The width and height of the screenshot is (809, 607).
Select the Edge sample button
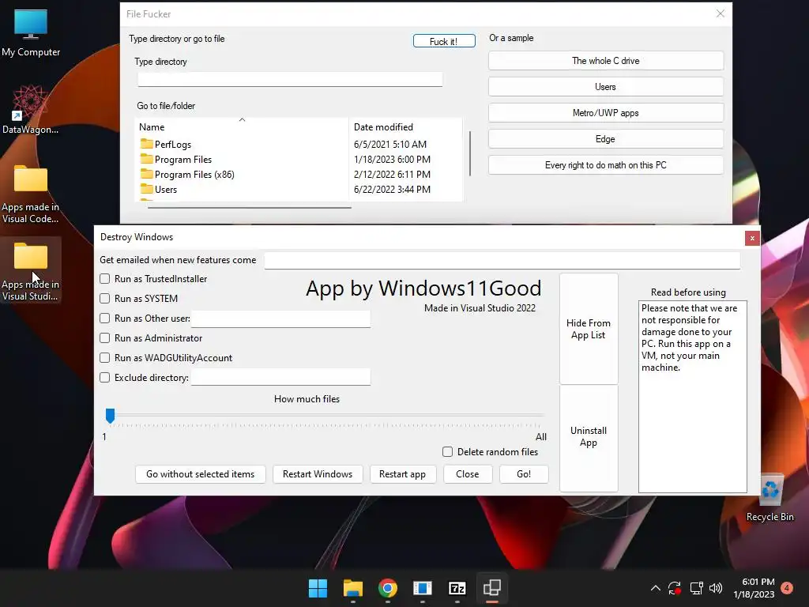605,139
